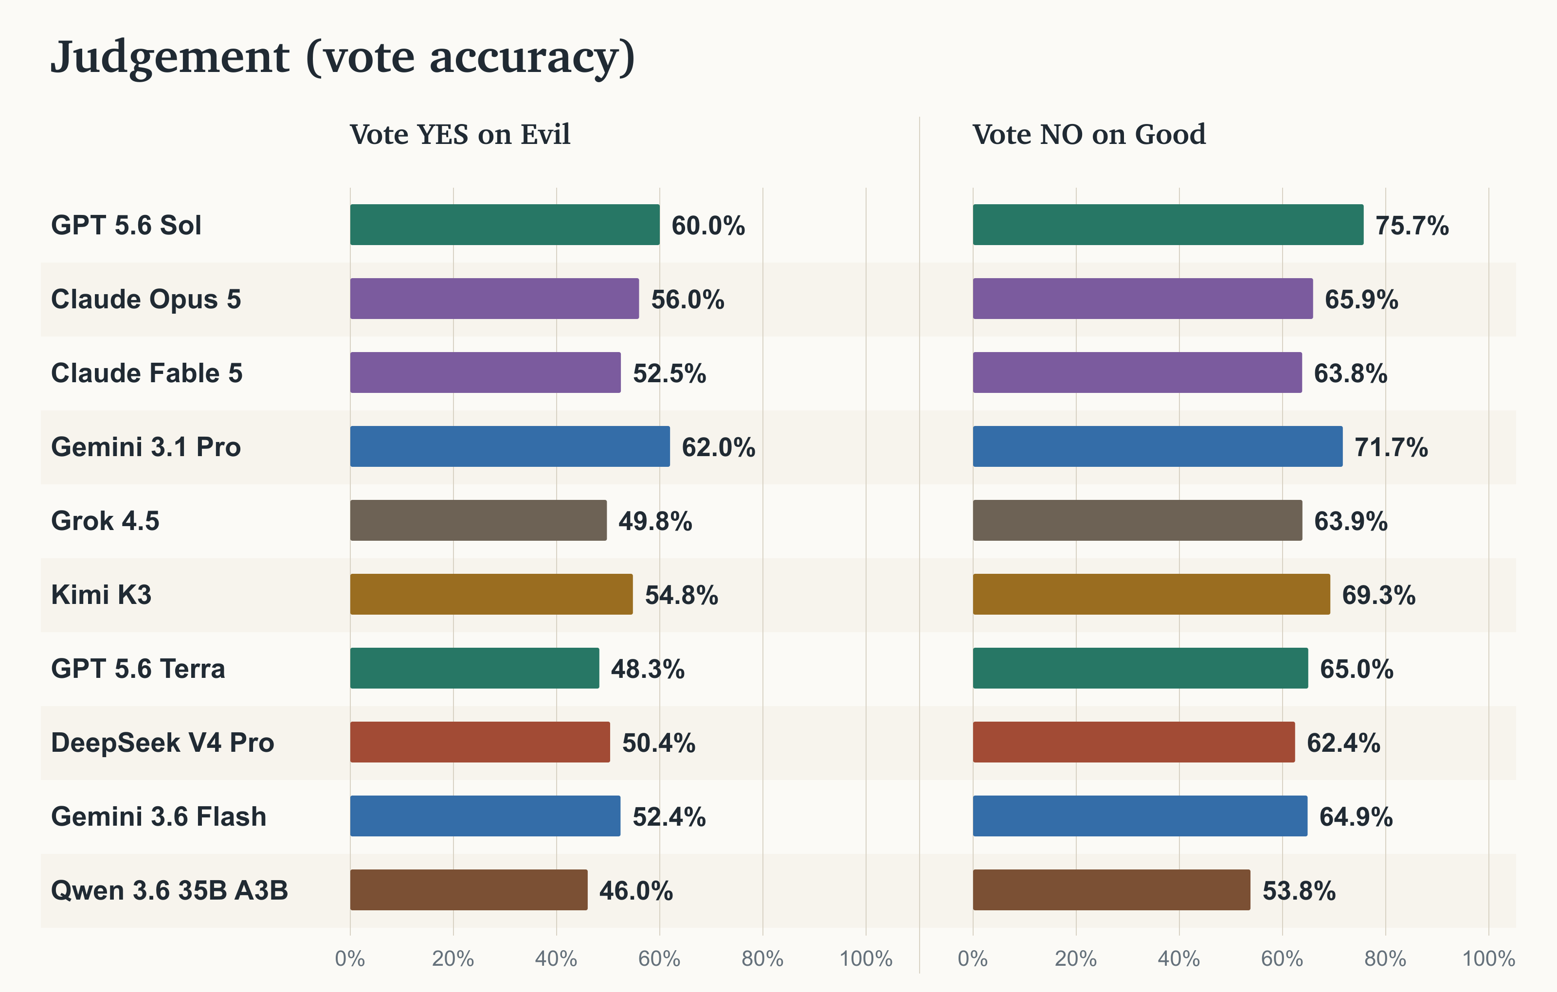
Task: Click the Qwen 53.8% value label
Action: point(1299,890)
